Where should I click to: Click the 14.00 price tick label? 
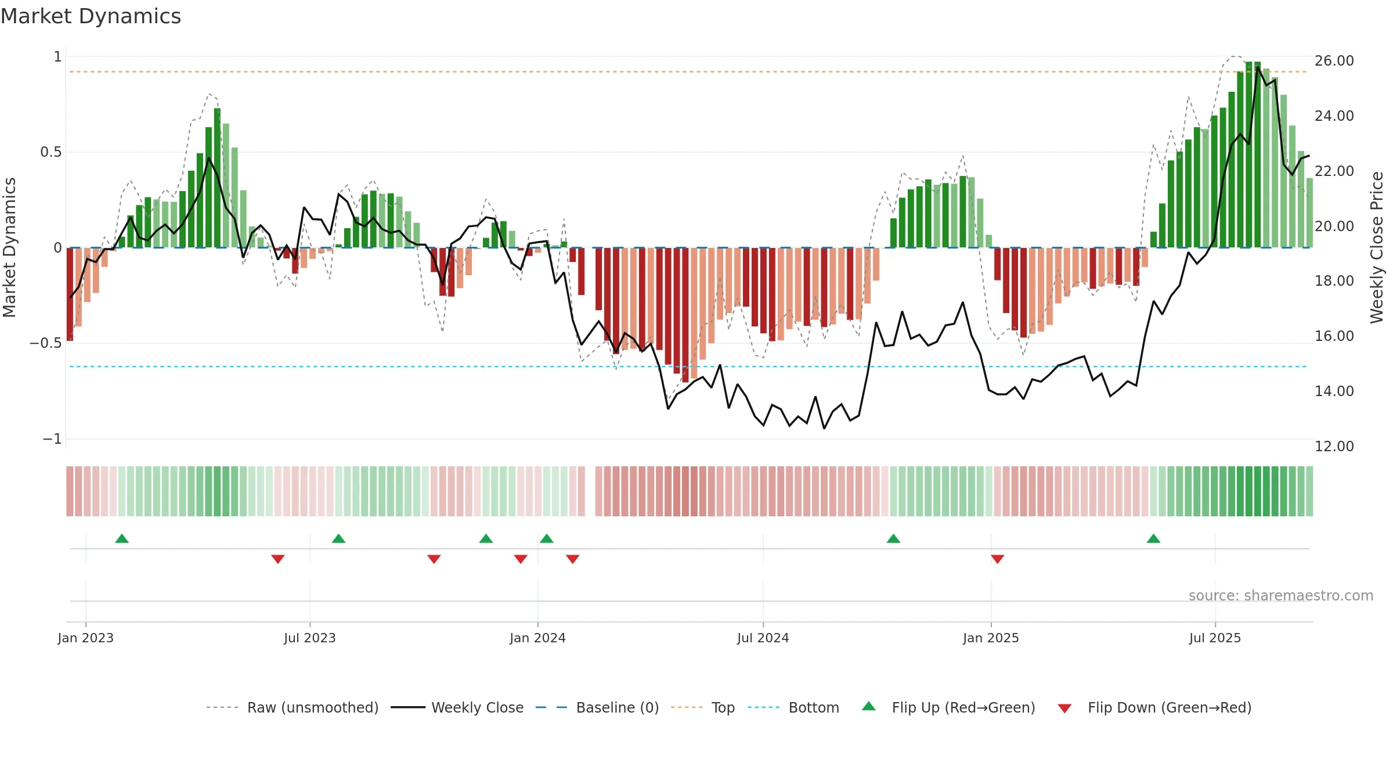[1334, 391]
